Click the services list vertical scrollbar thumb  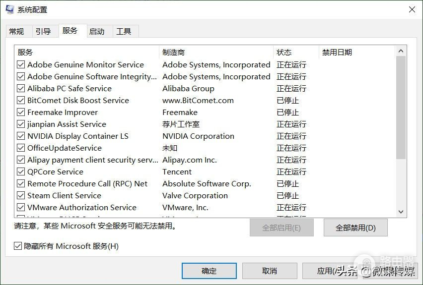(401, 107)
